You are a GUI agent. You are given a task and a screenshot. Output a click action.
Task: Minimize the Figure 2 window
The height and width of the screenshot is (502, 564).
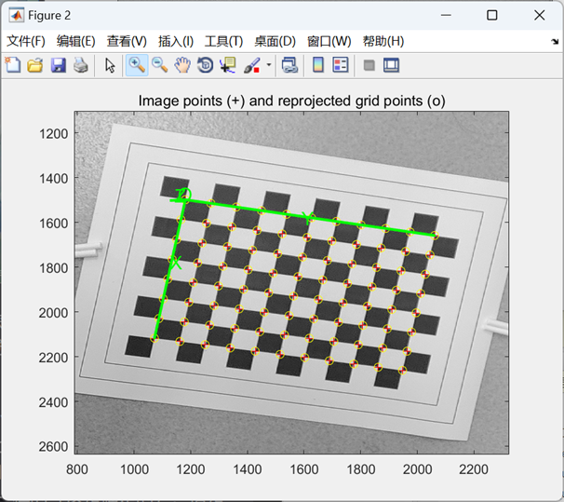pos(446,15)
